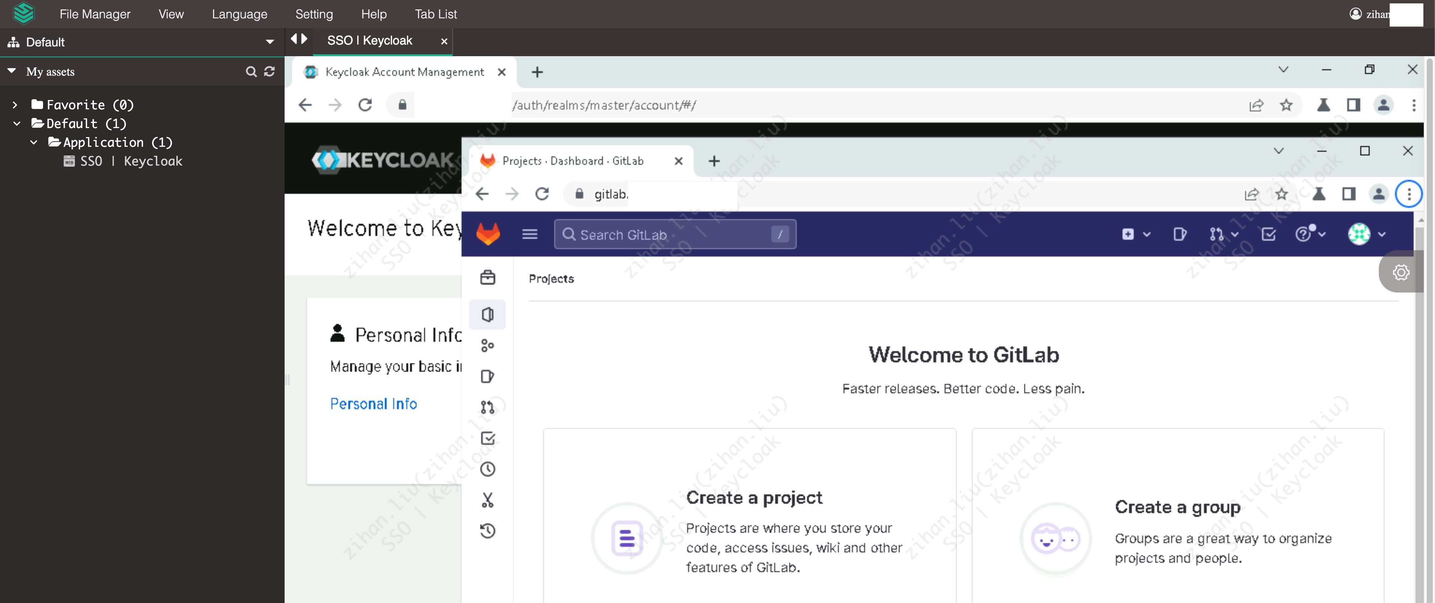The width and height of the screenshot is (1435, 603).
Task: Open the create new plus dropdown
Action: pyautogui.click(x=1135, y=234)
